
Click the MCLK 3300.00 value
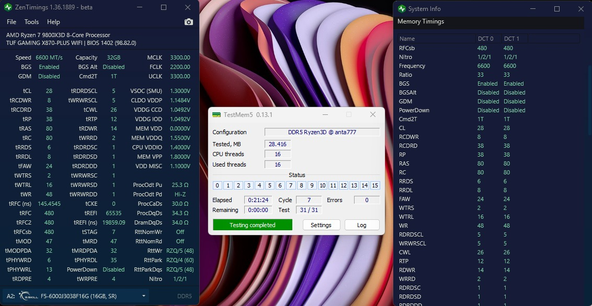(180, 57)
